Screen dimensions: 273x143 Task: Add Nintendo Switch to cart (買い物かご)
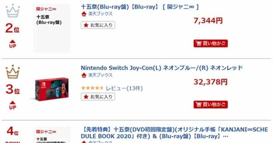tap(211, 105)
